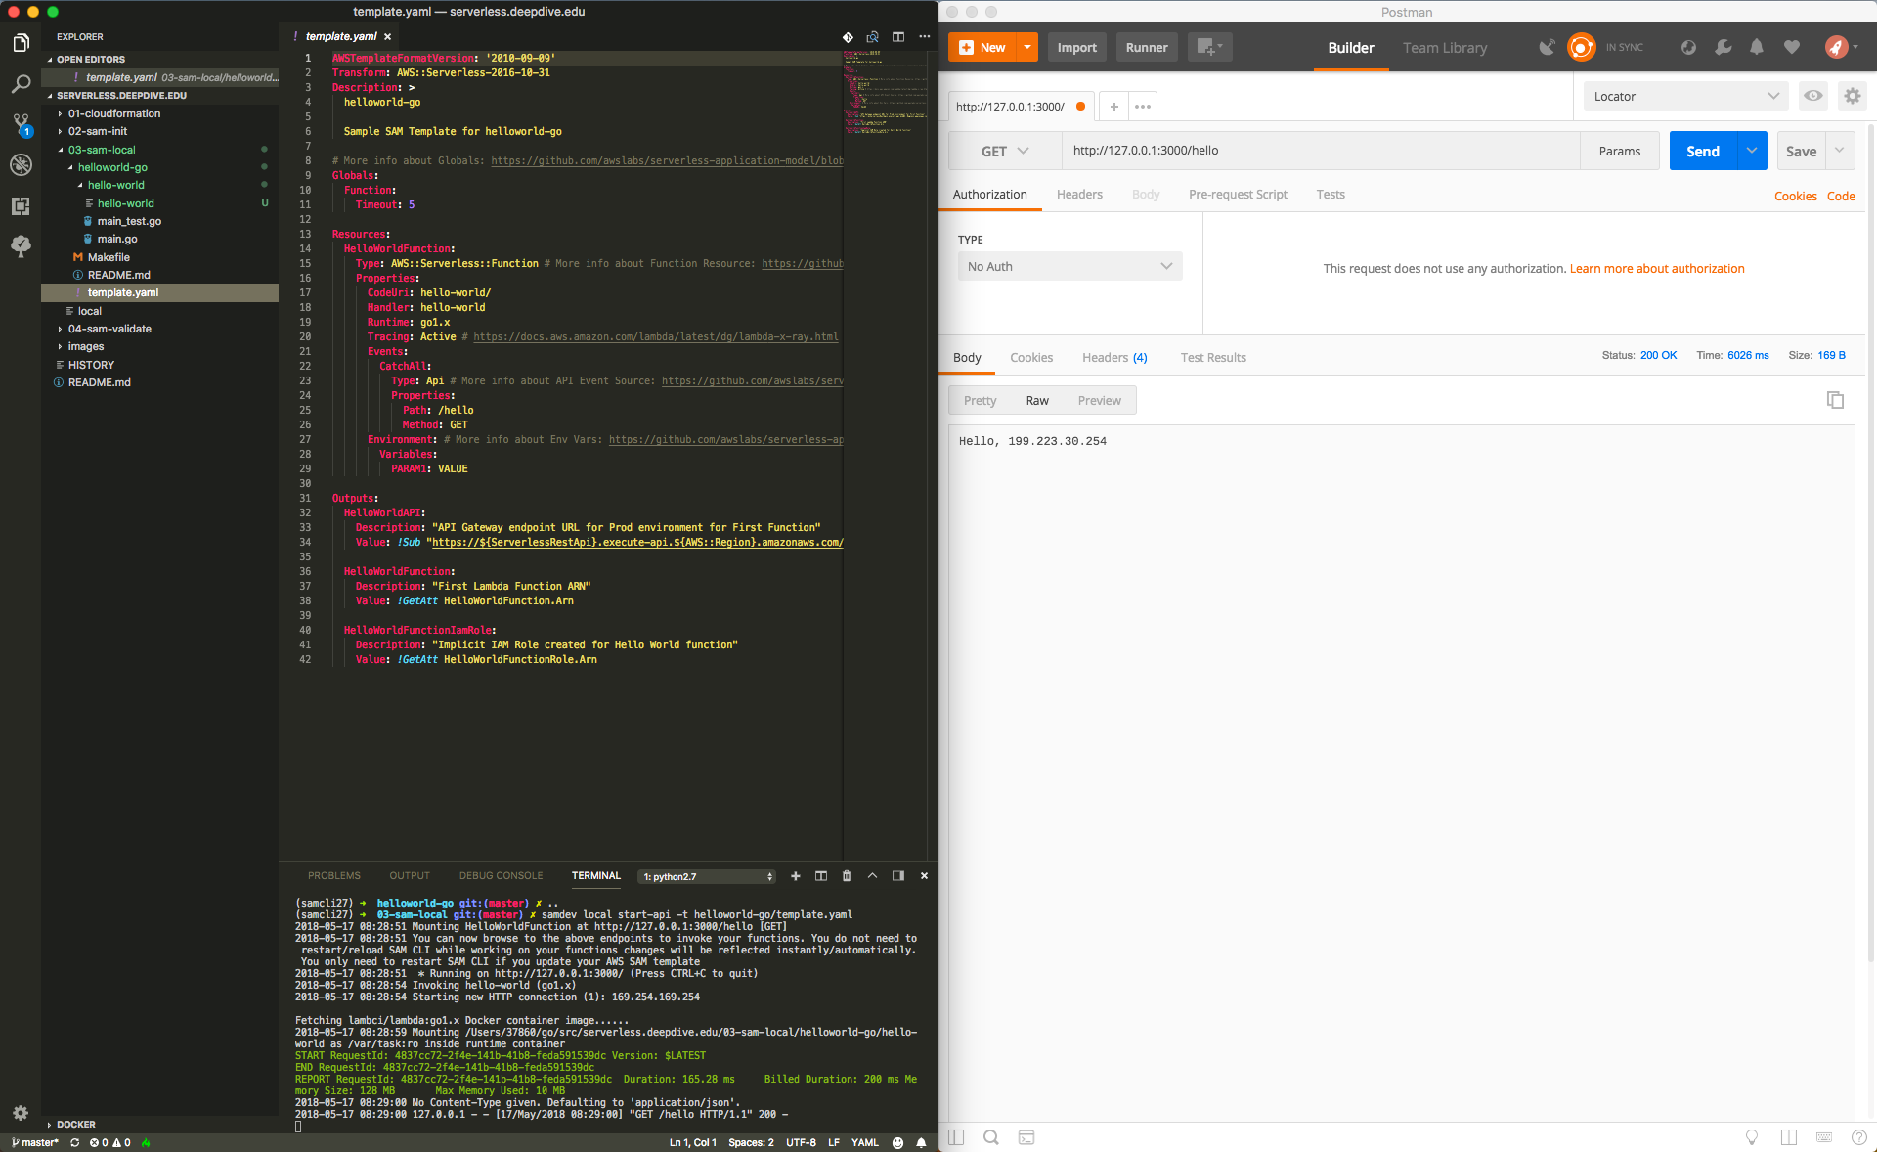Kill terminal with trash icon
The width and height of the screenshot is (1877, 1152).
pyautogui.click(x=847, y=876)
